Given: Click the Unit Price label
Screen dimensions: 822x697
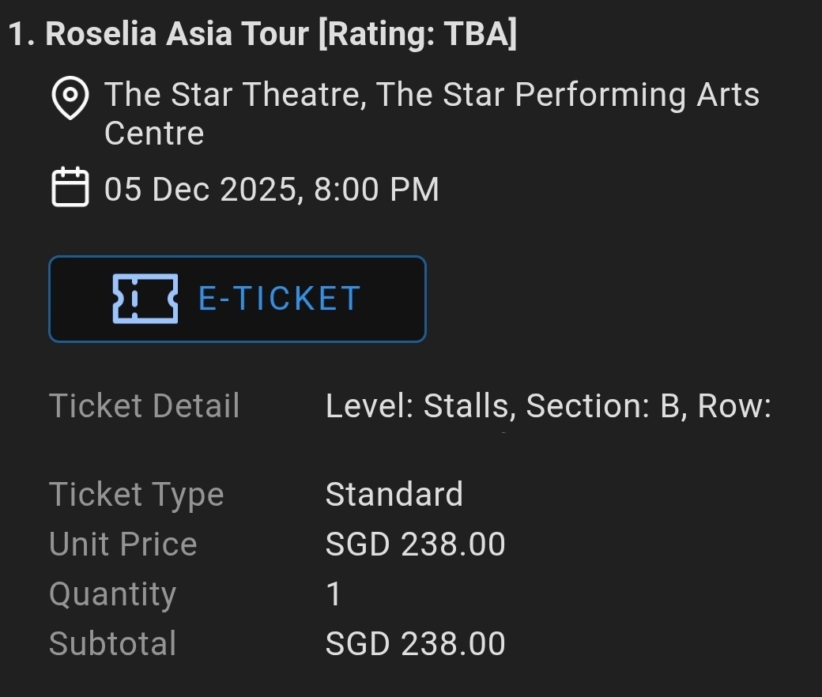Looking at the screenshot, I should coord(123,544).
